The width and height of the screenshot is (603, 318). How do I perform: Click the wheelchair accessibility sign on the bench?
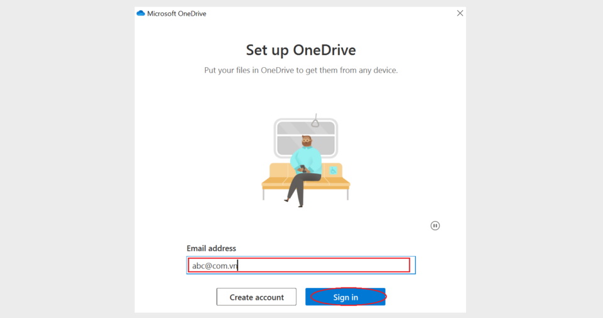click(x=333, y=170)
